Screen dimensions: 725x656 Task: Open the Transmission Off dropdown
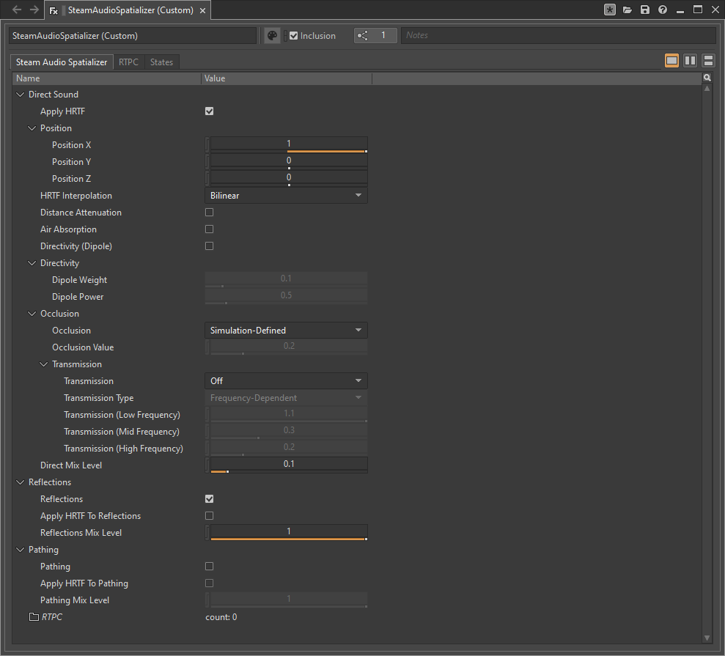(286, 381)
